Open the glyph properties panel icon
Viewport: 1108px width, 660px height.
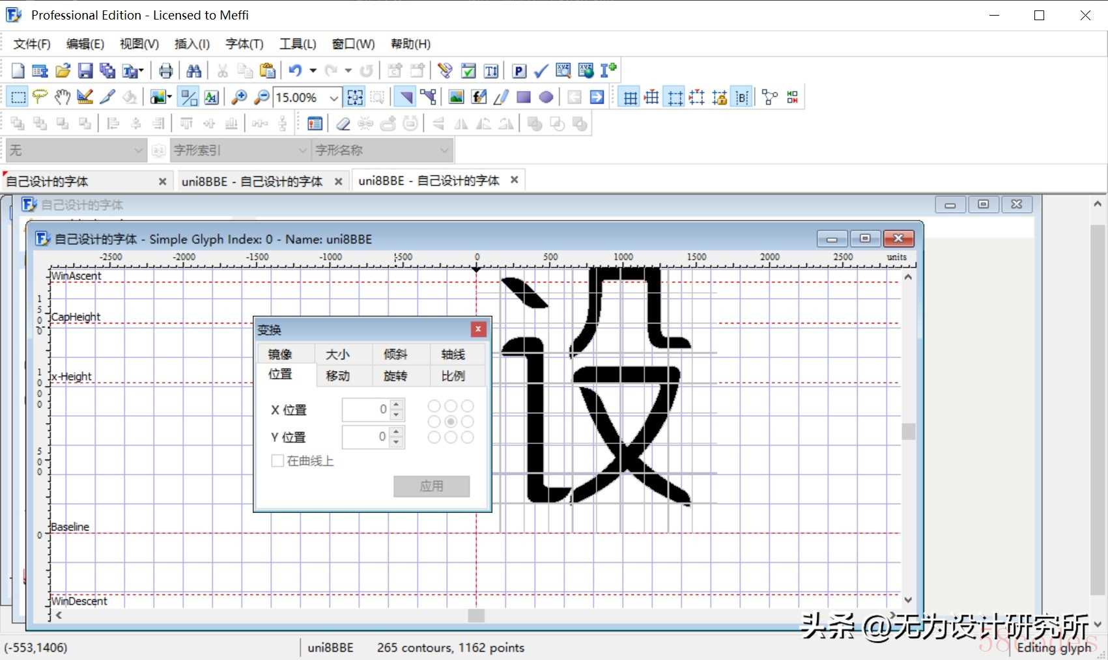point(315,124)
